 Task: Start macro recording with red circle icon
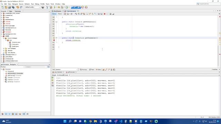coord(105,14)
